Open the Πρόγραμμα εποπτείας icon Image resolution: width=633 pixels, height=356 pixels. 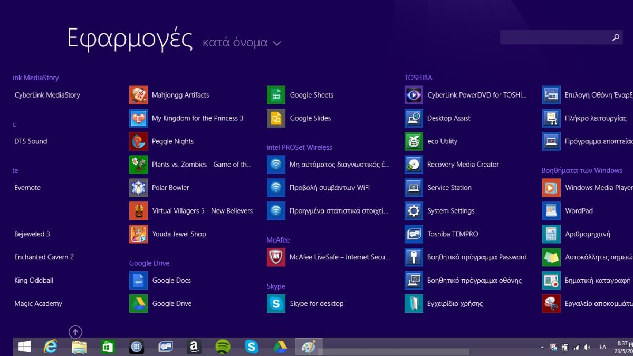[x=551, y=141]
